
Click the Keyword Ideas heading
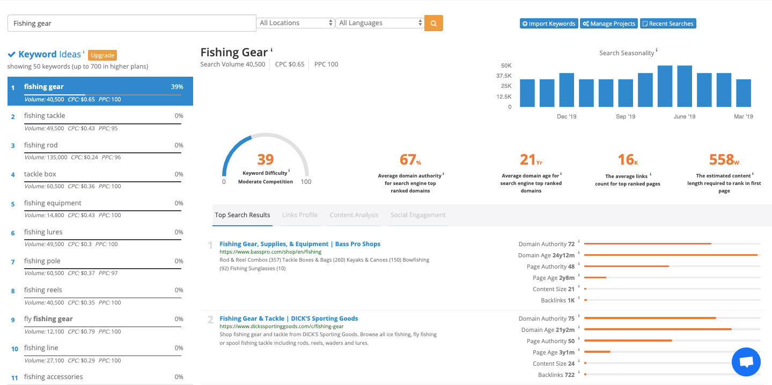click(x=49, y=55)
